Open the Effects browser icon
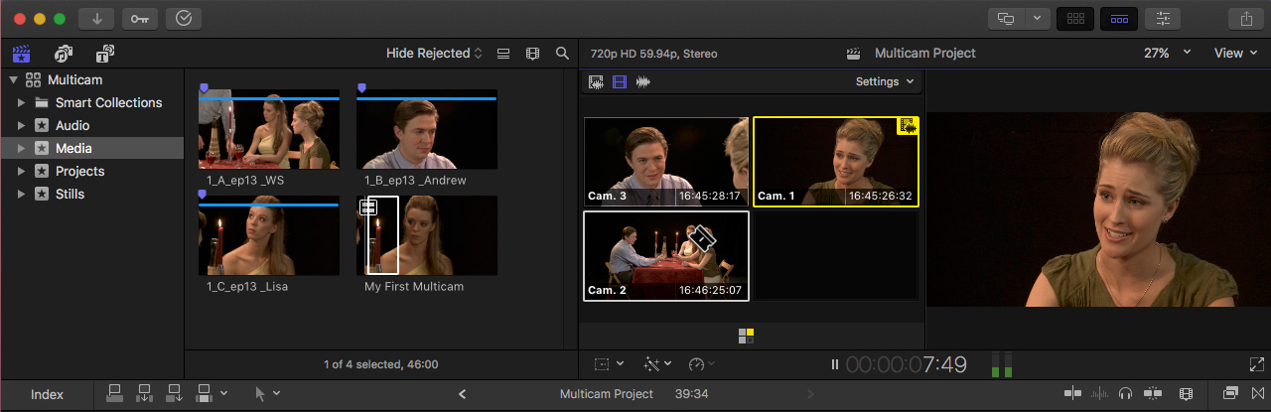 click(1231, 394)
